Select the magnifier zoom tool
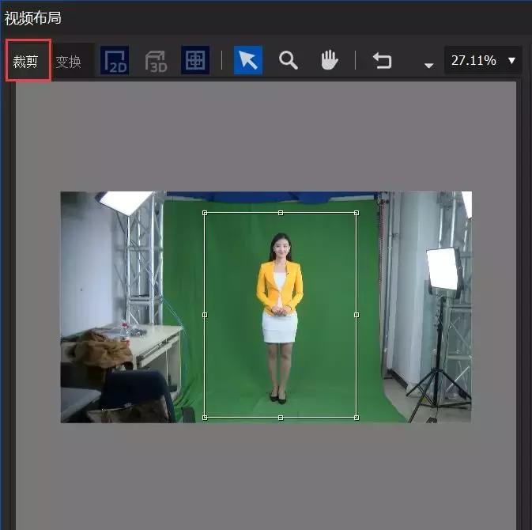 point(289,61)
